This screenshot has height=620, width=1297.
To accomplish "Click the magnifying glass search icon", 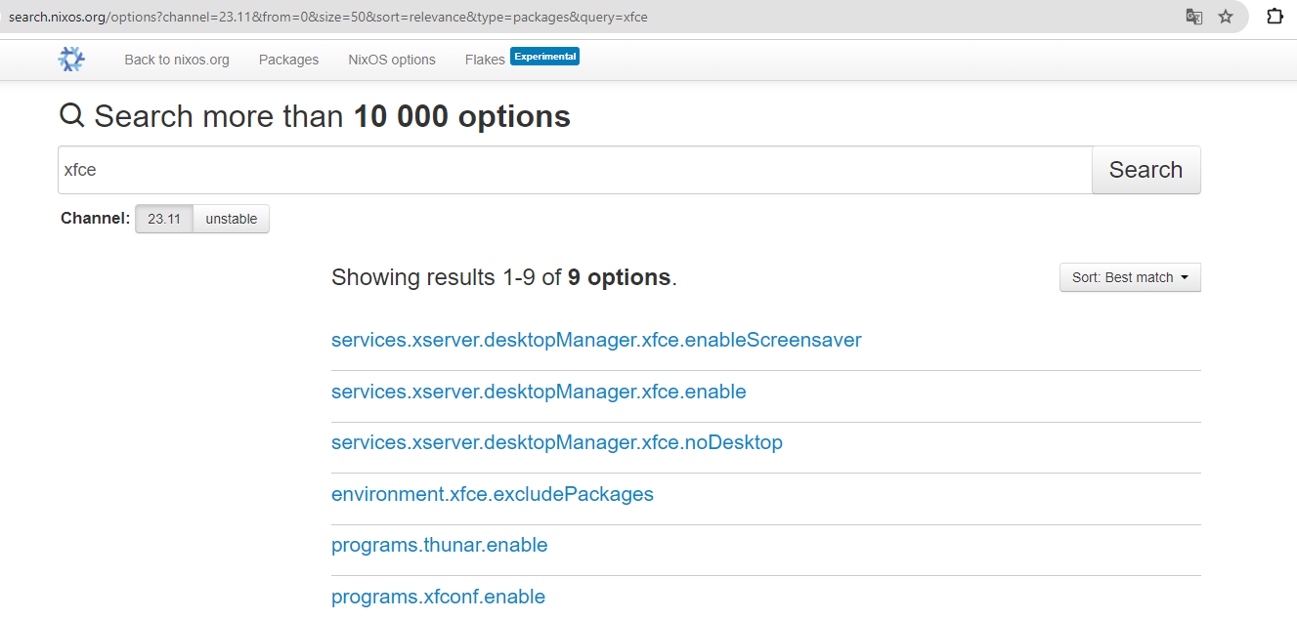I will (x=72, y=116).
